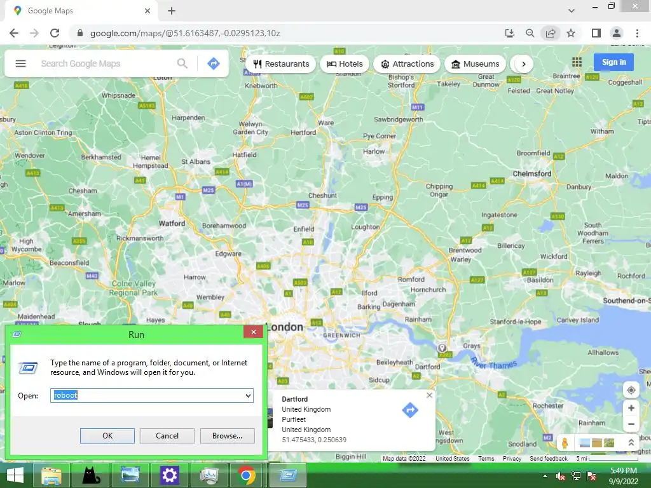Confirm the Run dialog with OK
This screenshot has height=488, width=651.
107,436
